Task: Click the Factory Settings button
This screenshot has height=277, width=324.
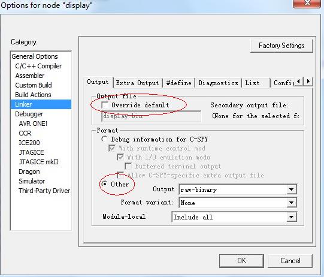Action: 281,46
